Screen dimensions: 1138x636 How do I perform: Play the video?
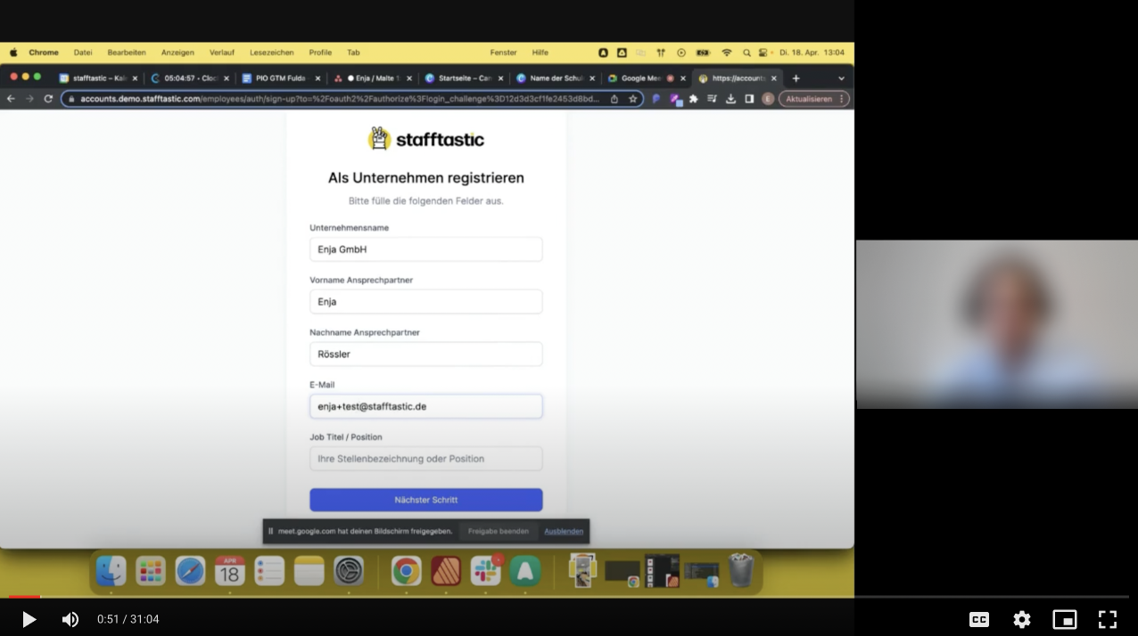[x=29, y=619]
